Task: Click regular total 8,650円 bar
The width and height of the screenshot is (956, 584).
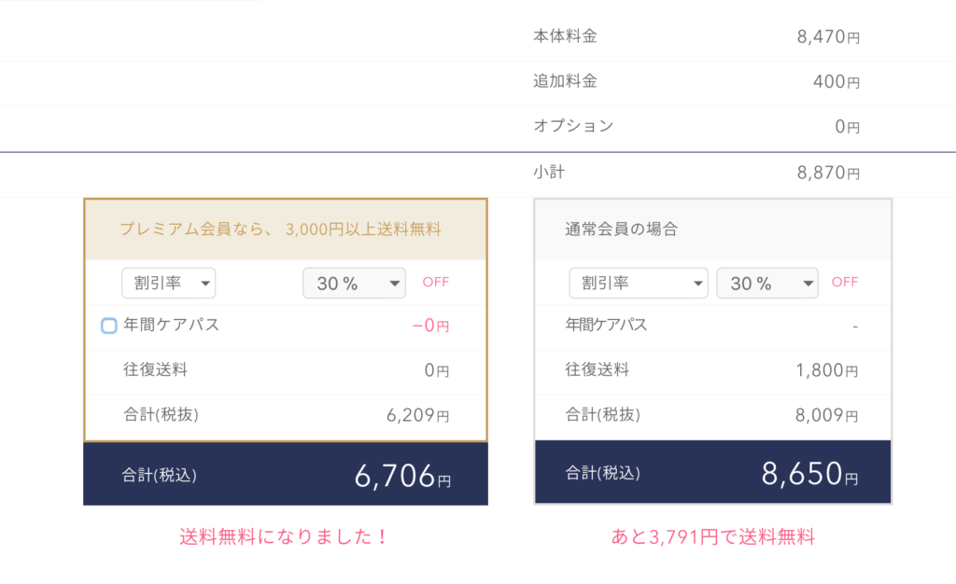Action: click(712, 473)
